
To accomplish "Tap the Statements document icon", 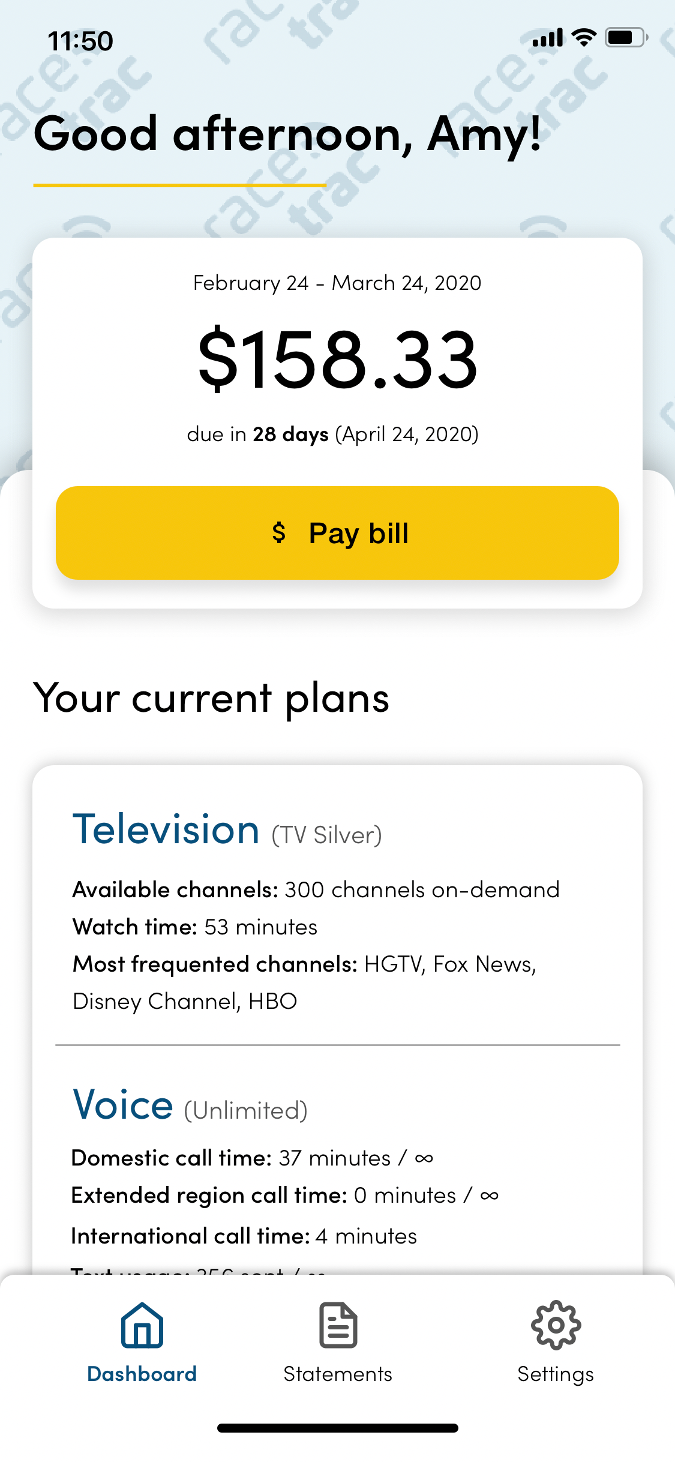I will coord(338,1325).
